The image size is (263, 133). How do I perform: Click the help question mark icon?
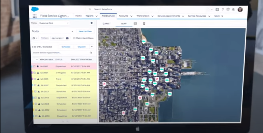click(x=223, y=9)
